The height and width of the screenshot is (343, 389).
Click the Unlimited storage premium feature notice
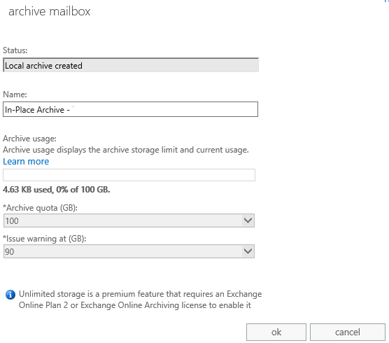140,300
